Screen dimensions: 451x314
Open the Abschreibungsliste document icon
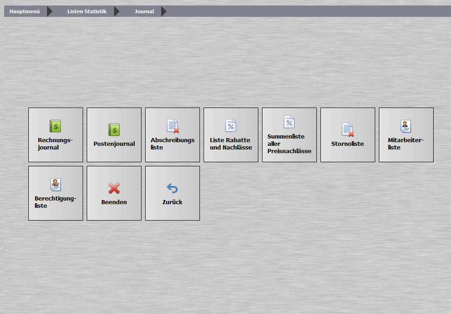coord(173,126)
